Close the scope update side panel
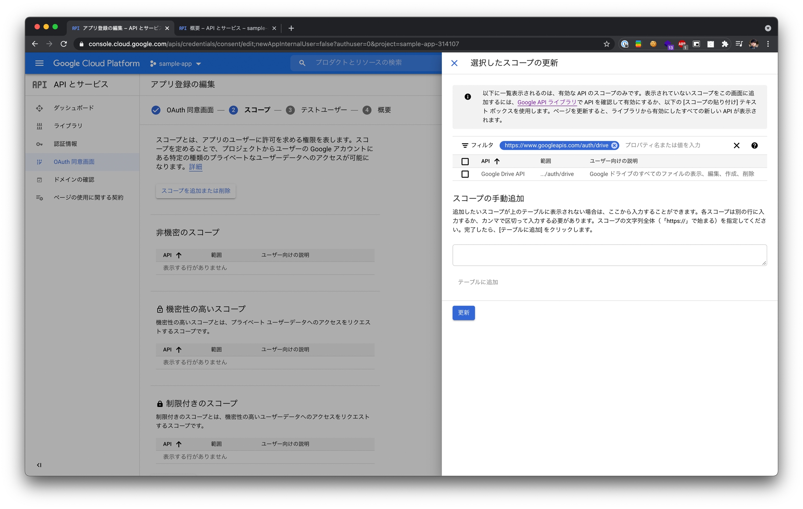803x509 pixels. click(454, 63)
